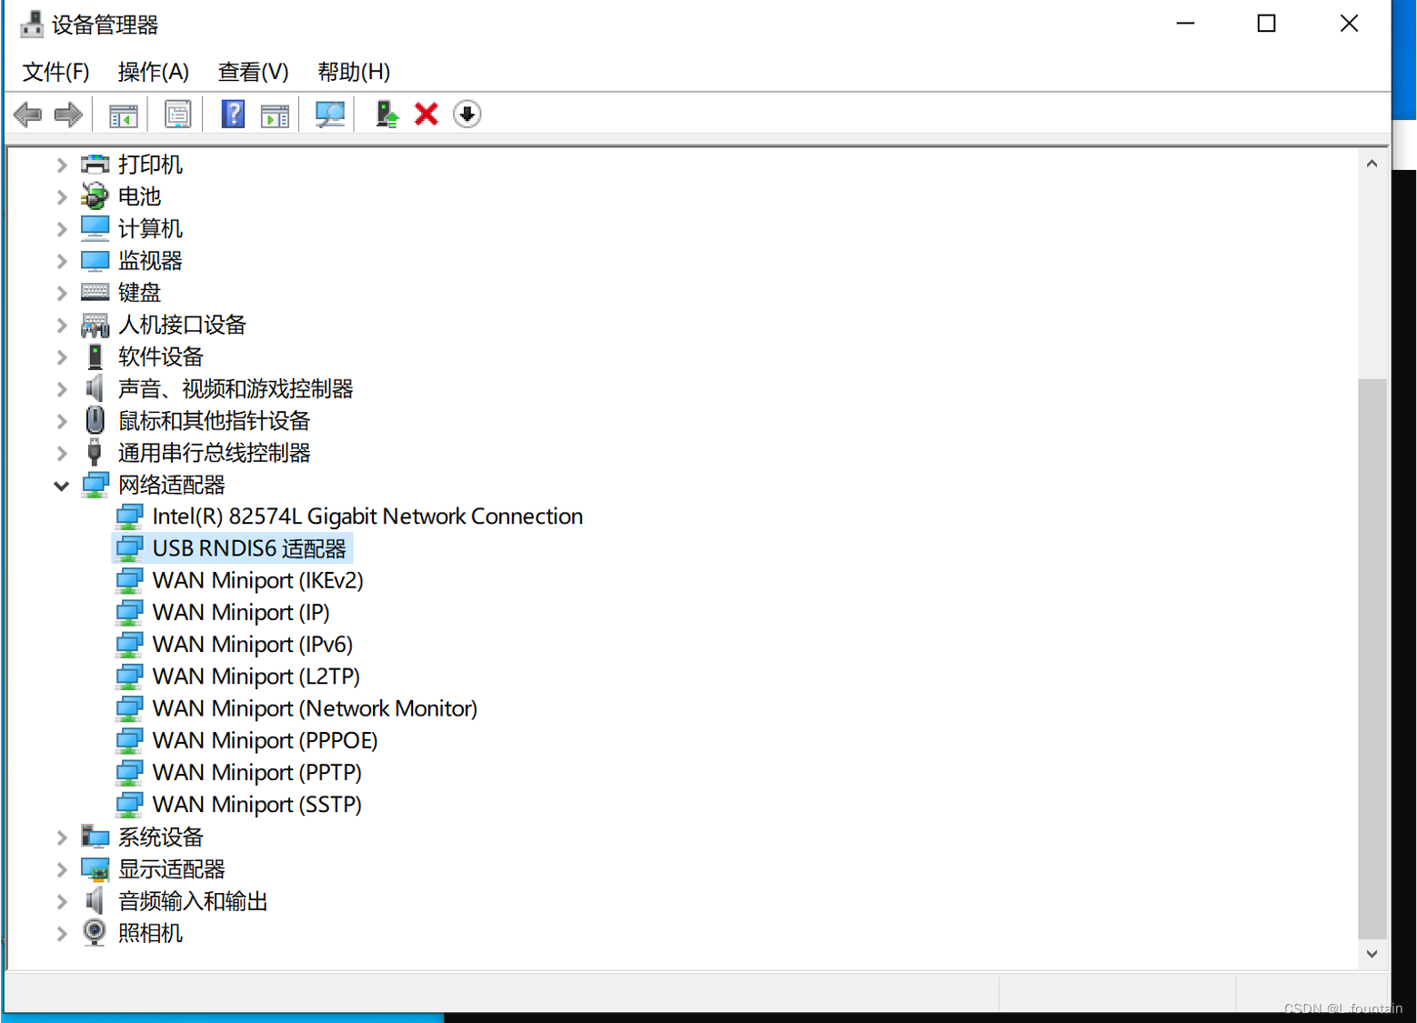This screenshot has height=1023, width=1417.
Task: Click the adapter icon of Intel(R) 82574L
Action: click(x=130, y=517)
